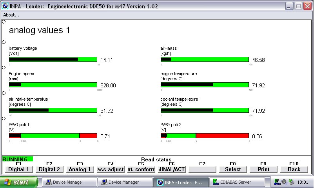Go back with the F10 Back button
Screen dimensions: 321x188
pos(294,169)
